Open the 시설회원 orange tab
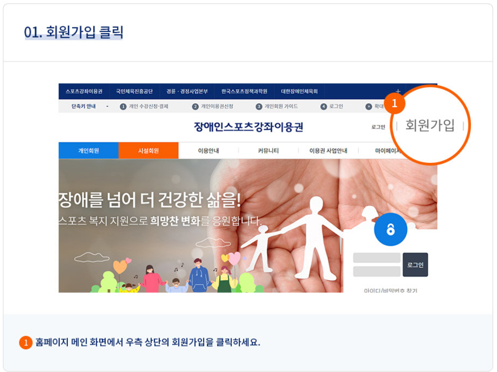The image size is (497, 372). click(x=148, y=151)
